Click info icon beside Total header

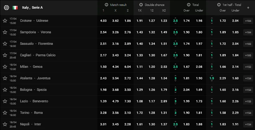[188, 5]
